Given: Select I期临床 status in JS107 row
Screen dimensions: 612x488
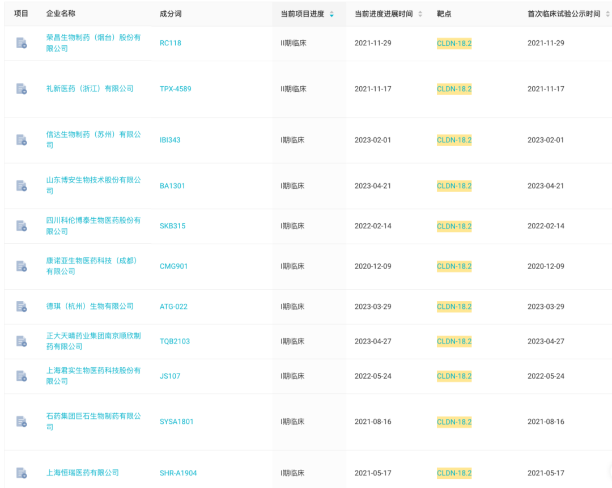Looking at the screenshot, I should (x=292, y=376).
